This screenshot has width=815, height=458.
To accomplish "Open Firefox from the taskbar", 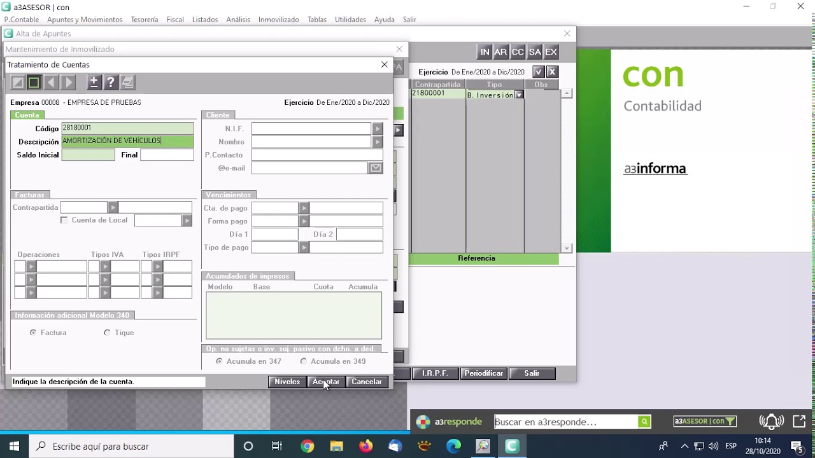I will tap(365, 447).
